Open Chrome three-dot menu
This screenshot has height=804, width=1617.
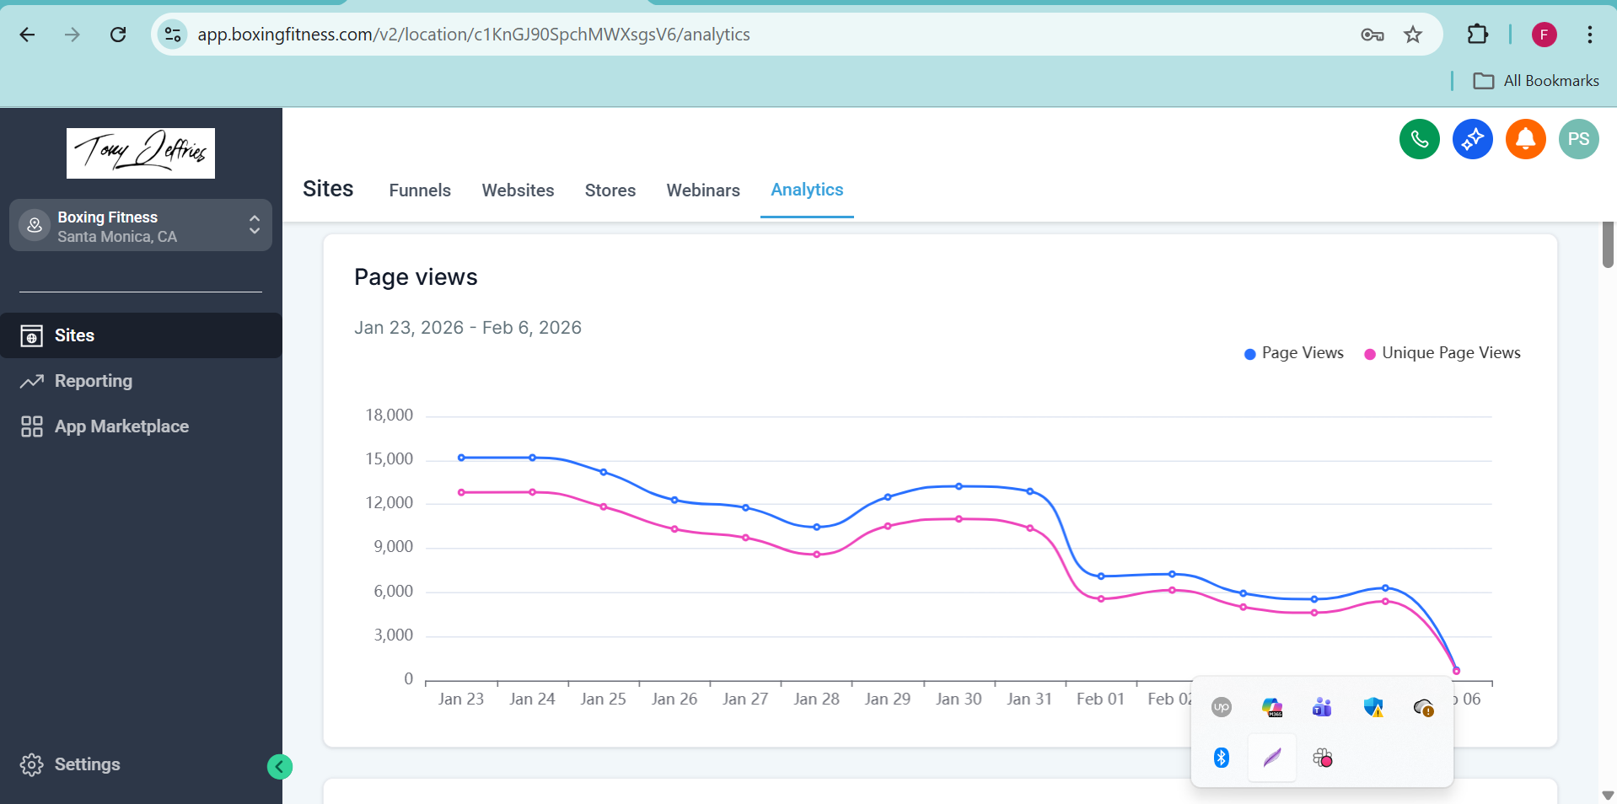pos(1589,35)
